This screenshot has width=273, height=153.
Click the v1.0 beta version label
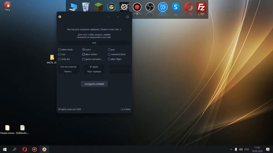tap(125, 109)
